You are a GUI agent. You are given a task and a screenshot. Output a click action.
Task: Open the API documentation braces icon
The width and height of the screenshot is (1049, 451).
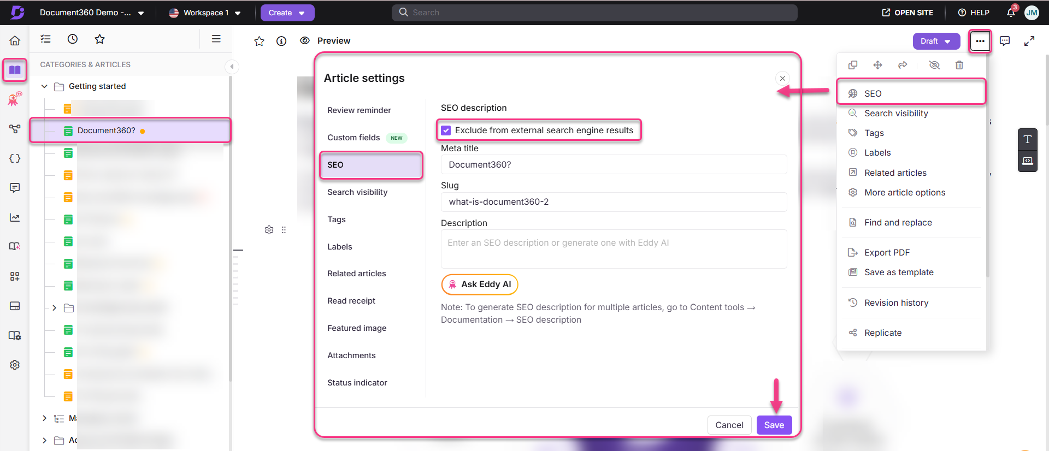click(x=15, y=158)
